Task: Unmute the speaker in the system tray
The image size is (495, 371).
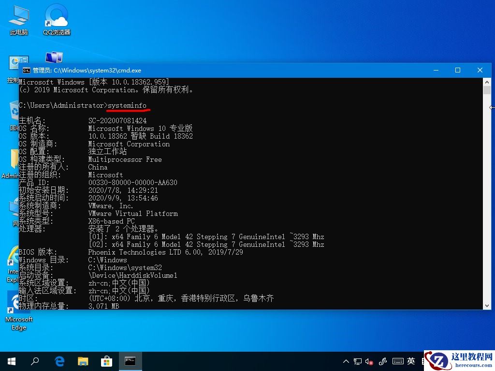Action: (369, 361)
